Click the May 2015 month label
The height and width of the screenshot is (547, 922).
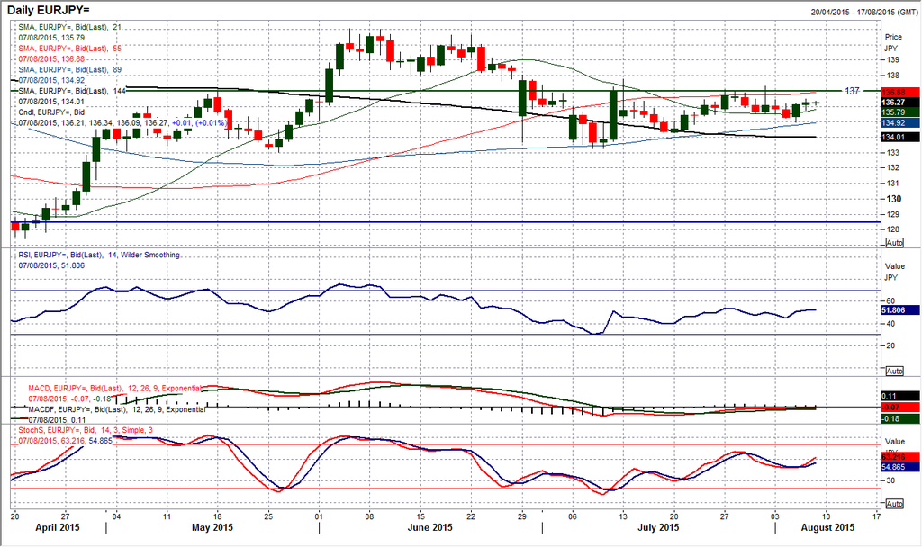point(212,527)
